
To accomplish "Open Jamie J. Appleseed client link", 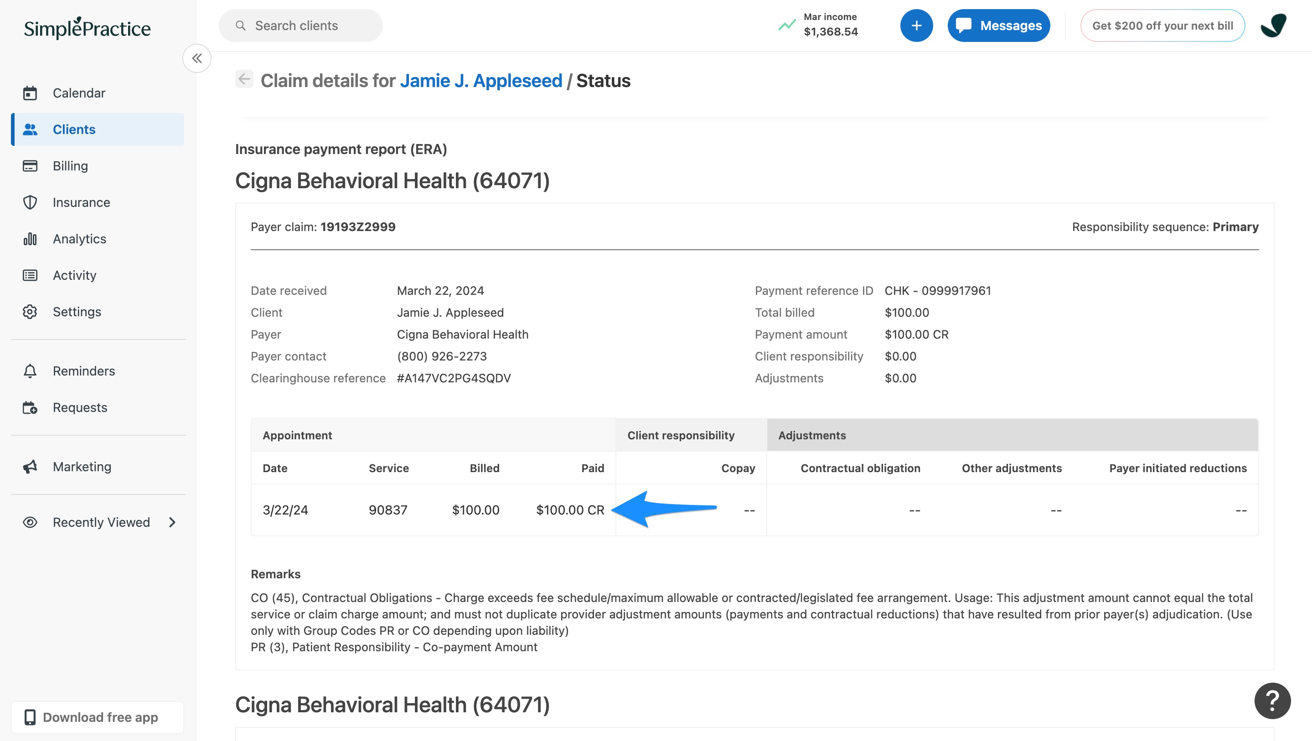I will pos(481,81).
